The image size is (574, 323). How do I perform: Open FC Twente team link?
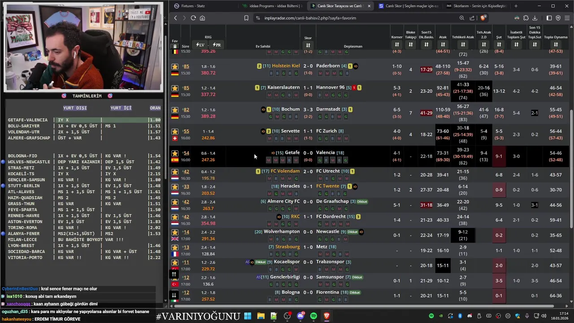click(328, 186)
